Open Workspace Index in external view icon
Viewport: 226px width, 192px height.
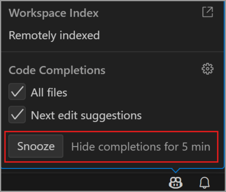pyautogui.click(x=208, y=12)
